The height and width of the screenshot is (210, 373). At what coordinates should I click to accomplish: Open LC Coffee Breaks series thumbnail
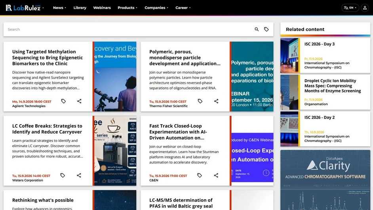click(x=115, y=151)
